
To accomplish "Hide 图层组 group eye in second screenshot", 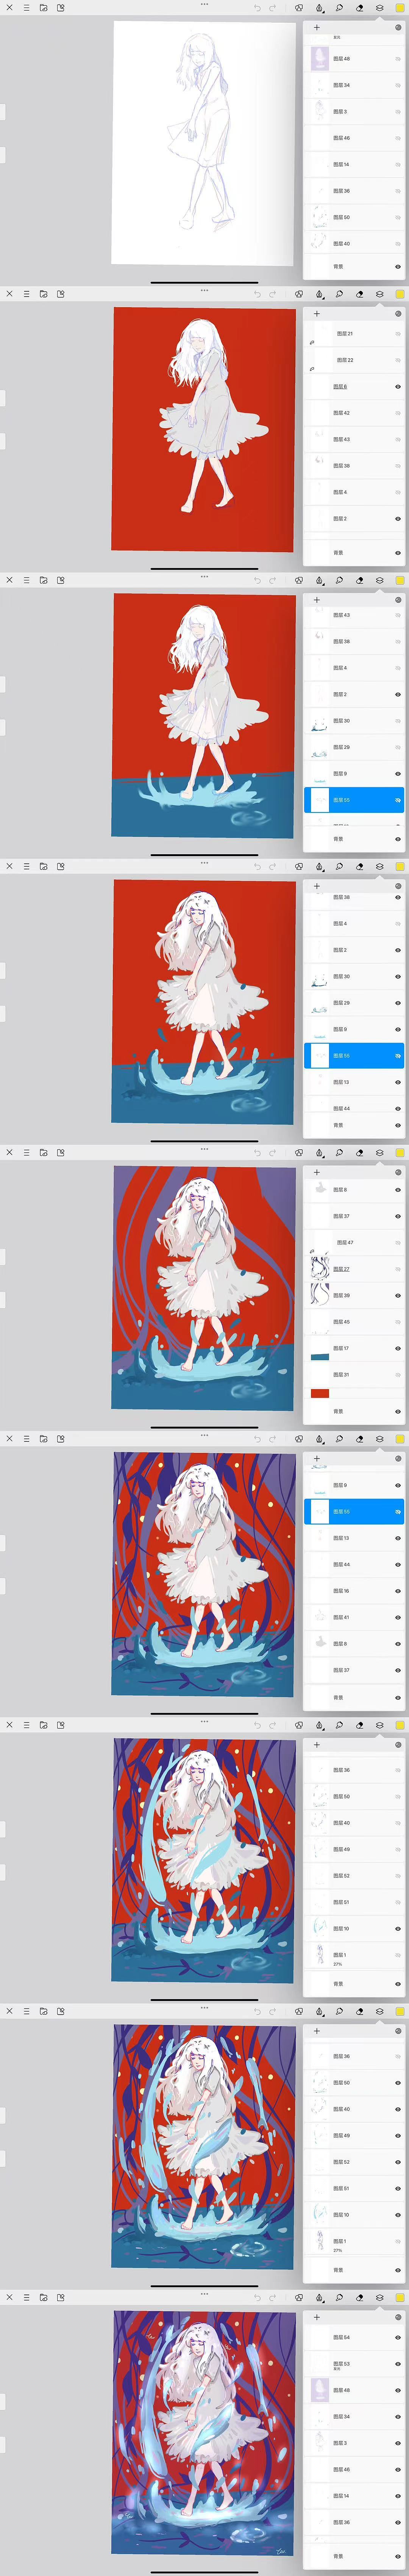I will click(398, 387).
